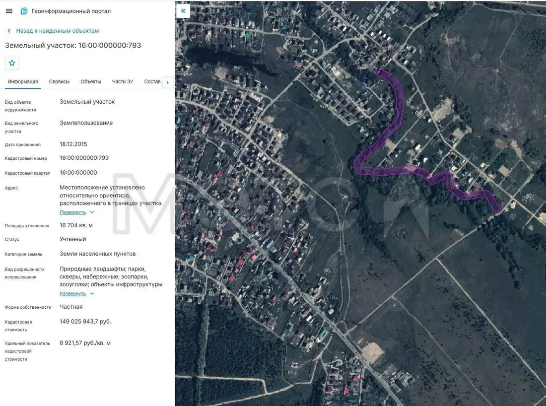Click Развернуть link under address
The height and width of the screenshot is (406, 546).
point(72,212)
